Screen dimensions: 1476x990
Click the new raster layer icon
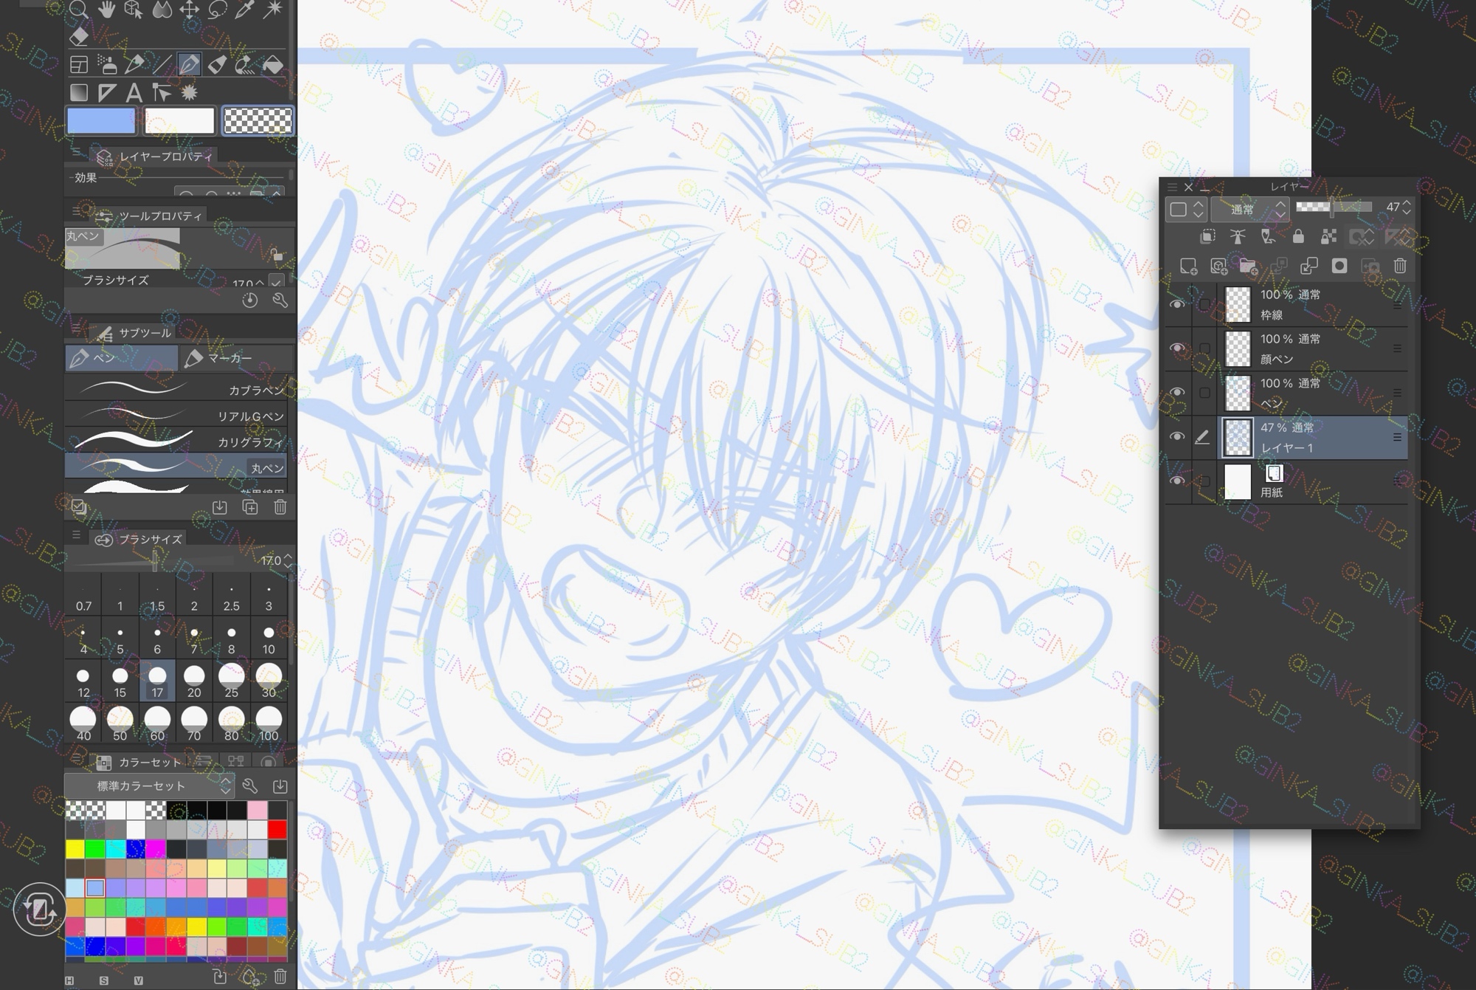pyautogui.click(x=1188, y=267)
